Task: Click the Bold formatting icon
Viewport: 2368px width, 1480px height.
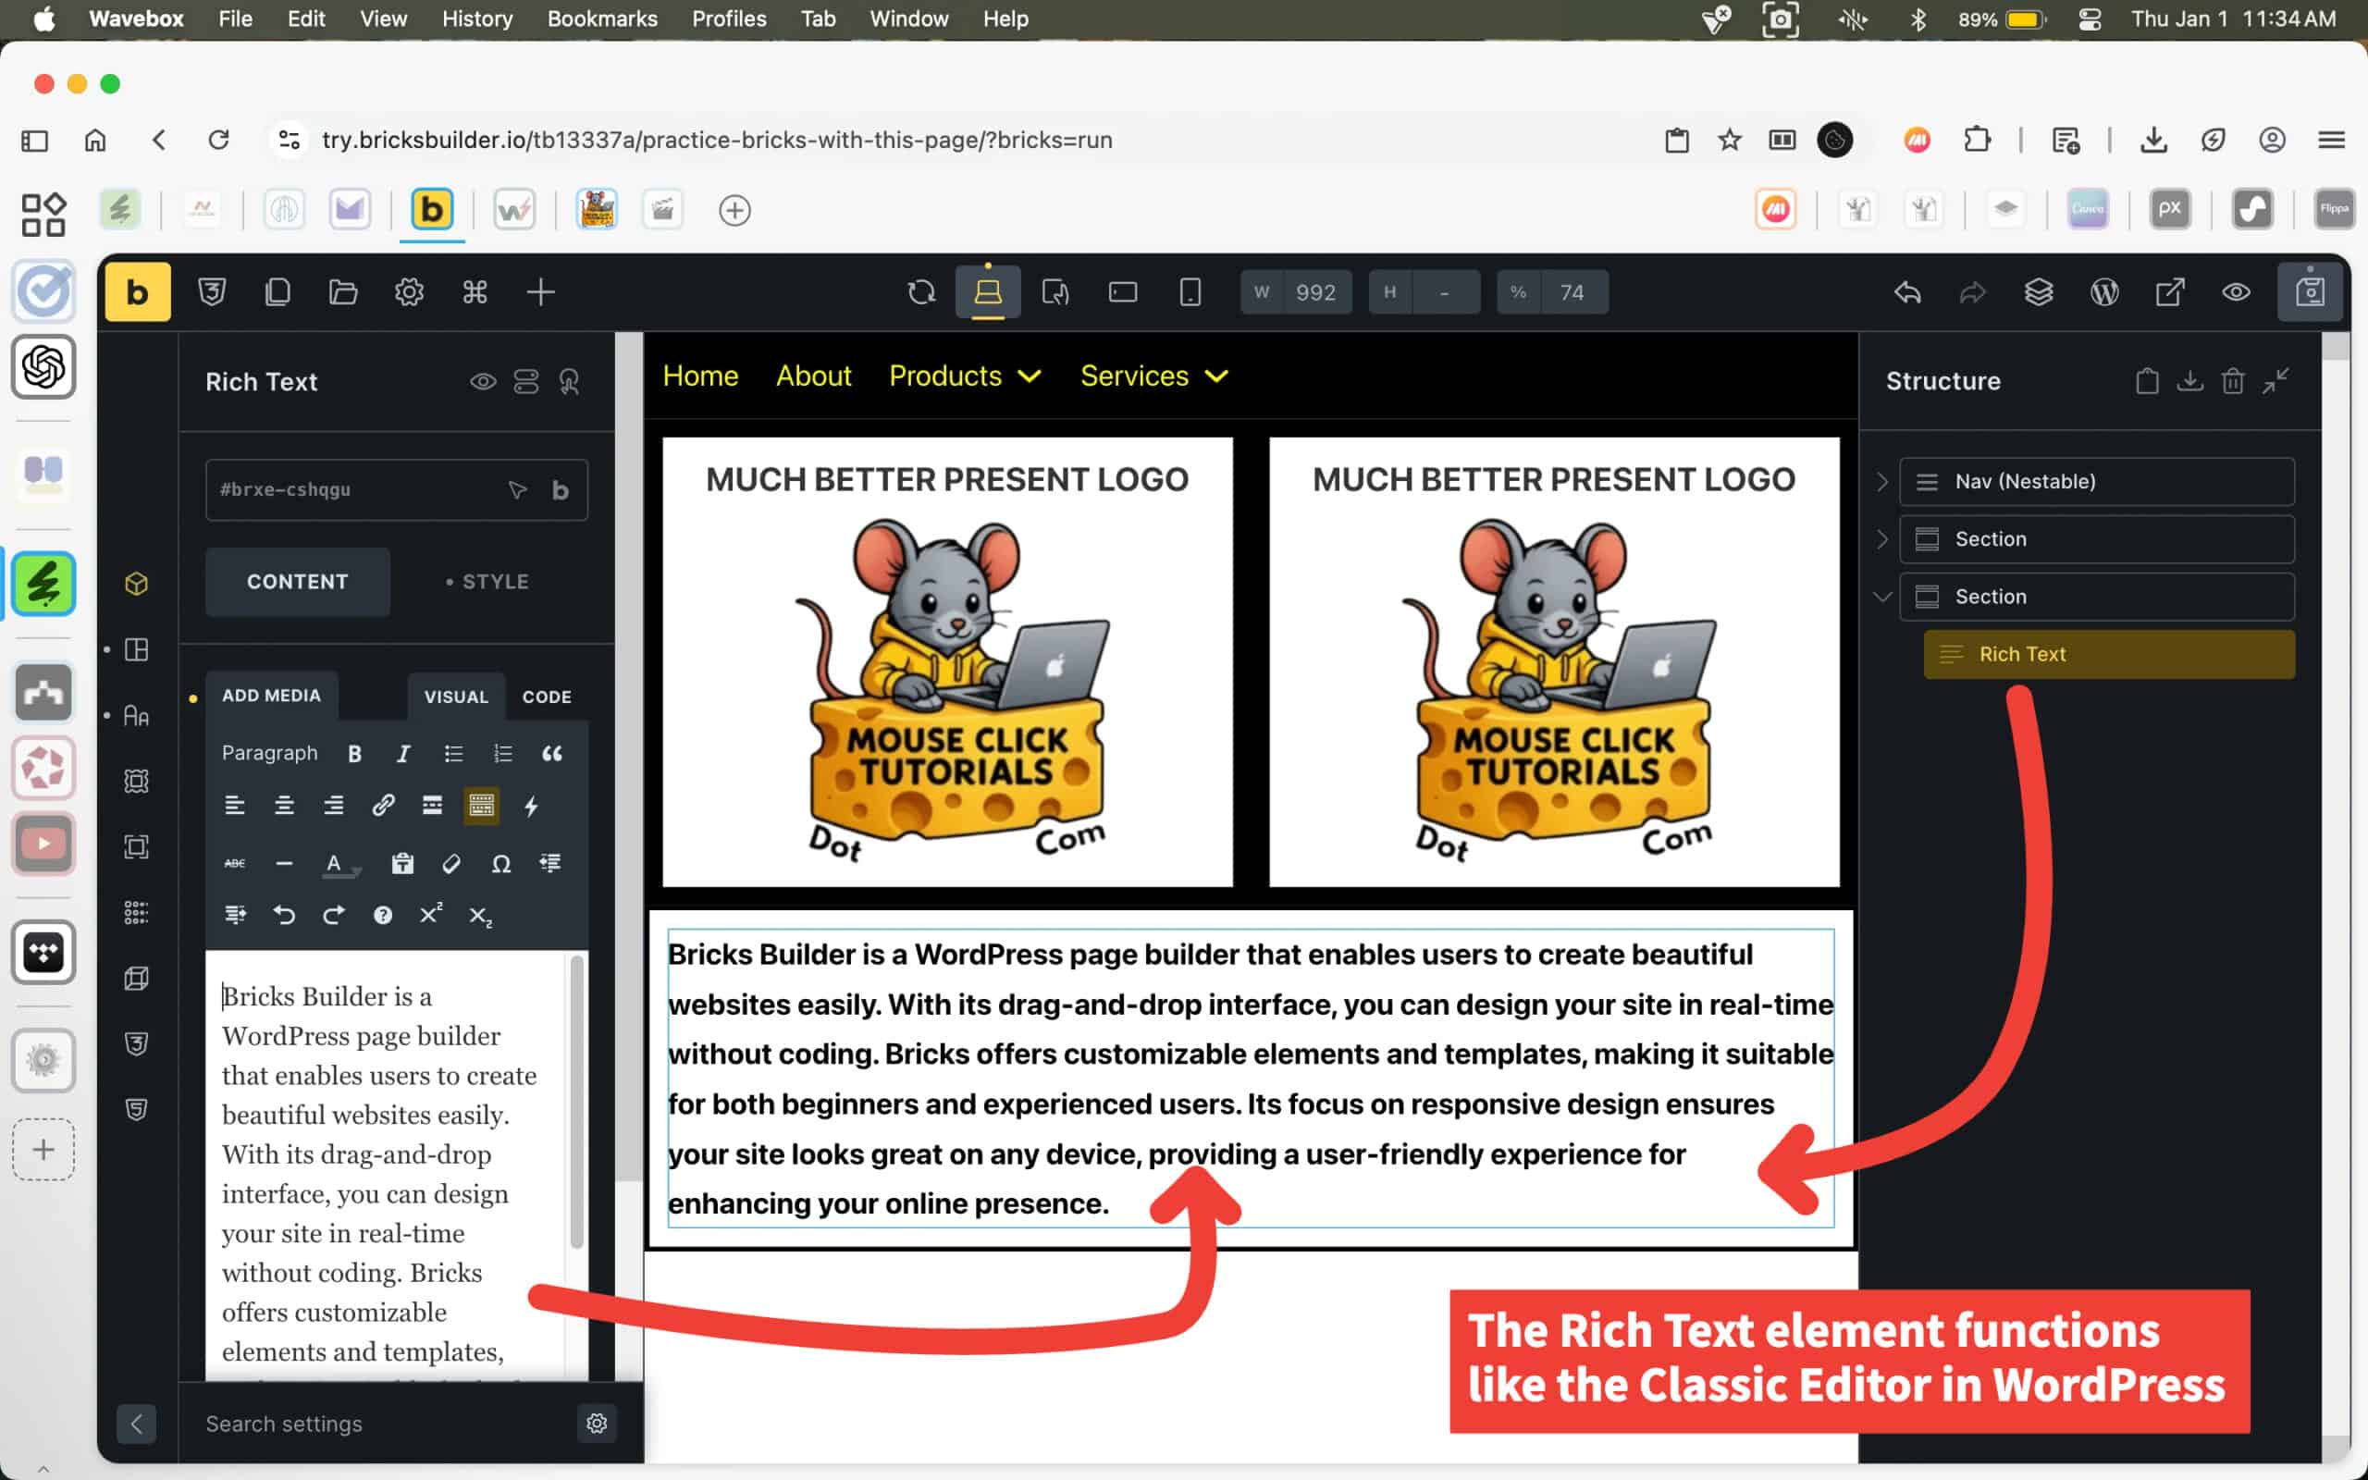Action: point(354,753)
